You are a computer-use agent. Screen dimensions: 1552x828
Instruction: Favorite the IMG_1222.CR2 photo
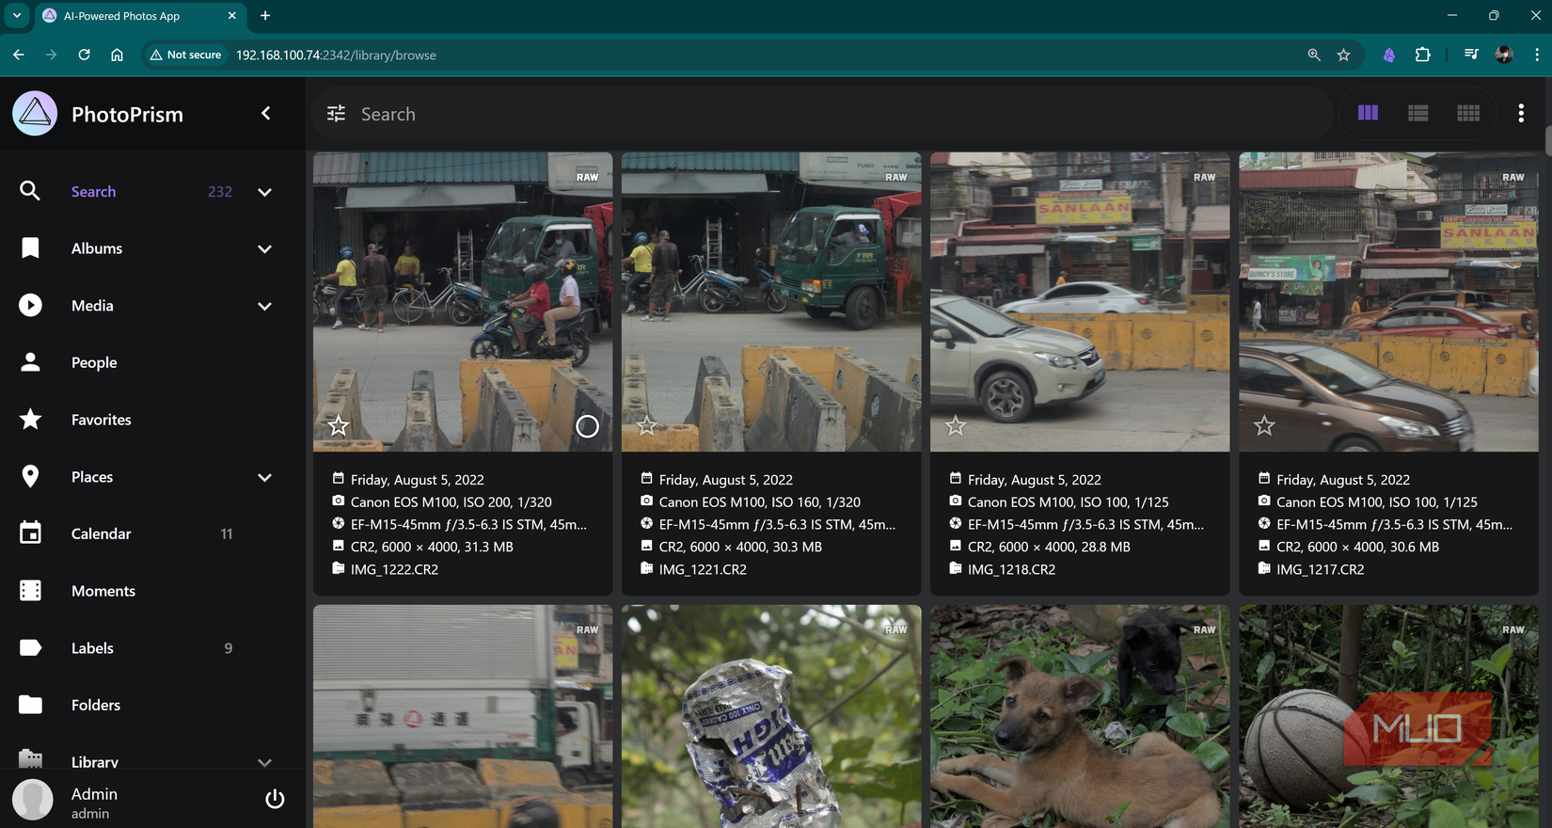[339, 426]
